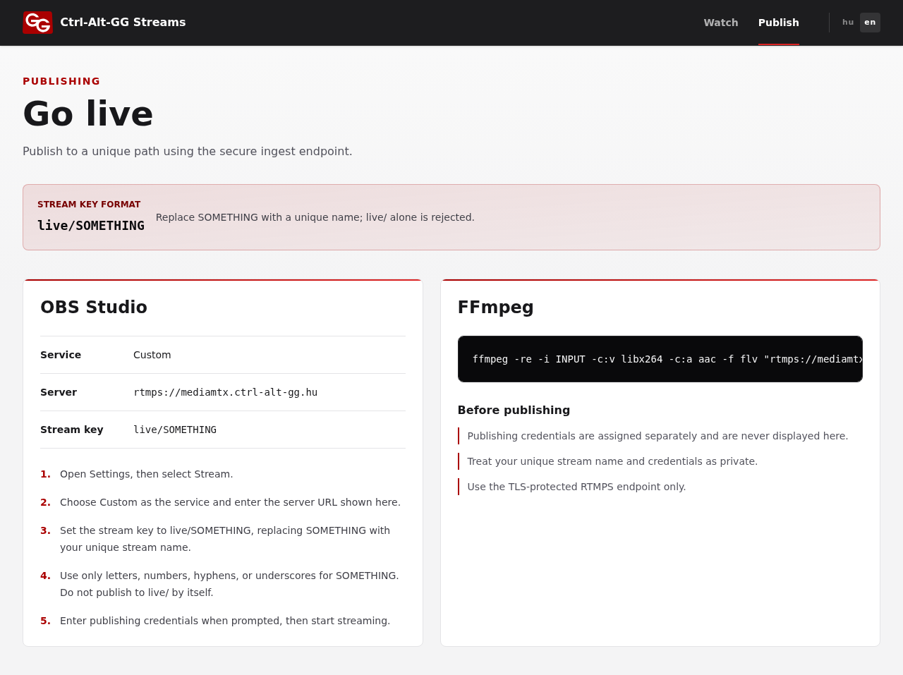This screenshot has width=903, height=675.
Task: Click the Custom service value
Action: click(x=152, y=355)
